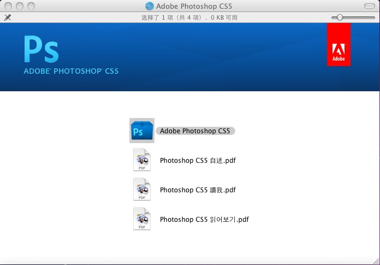The width and height of the screenshot is (380, 265).
Task: Select PDF icon for Photoshop CS5 自述.pdf
Action: tap(142, 160)
